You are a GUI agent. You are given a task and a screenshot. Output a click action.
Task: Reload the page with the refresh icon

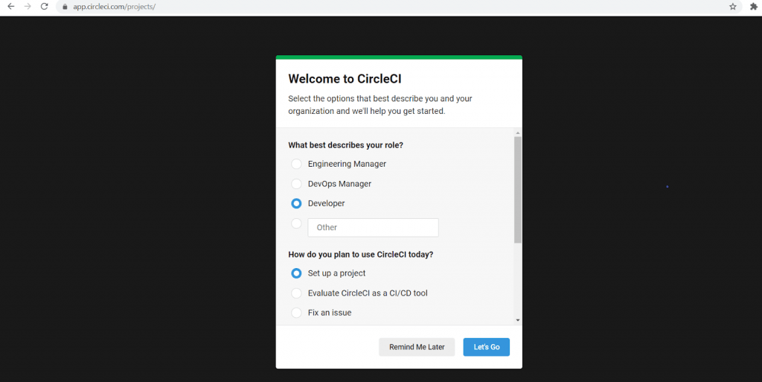[x=45, y=7]
